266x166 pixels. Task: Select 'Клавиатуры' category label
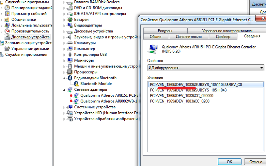click(85, 43)
